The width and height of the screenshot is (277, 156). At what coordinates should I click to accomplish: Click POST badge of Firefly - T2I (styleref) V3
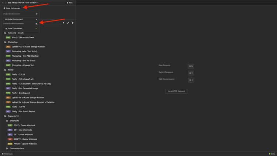click(8, 79)
